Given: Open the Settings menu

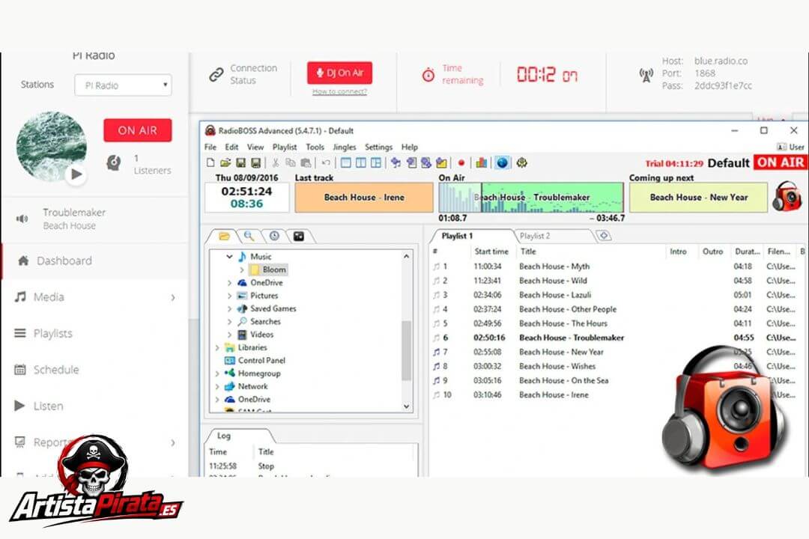Looking at the screenshot, I should [x=379, y=147].
